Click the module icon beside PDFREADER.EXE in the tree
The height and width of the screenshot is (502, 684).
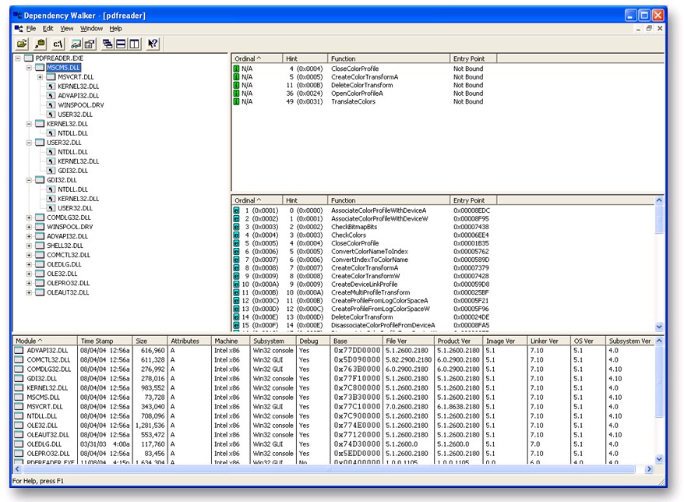pos(29,58)
